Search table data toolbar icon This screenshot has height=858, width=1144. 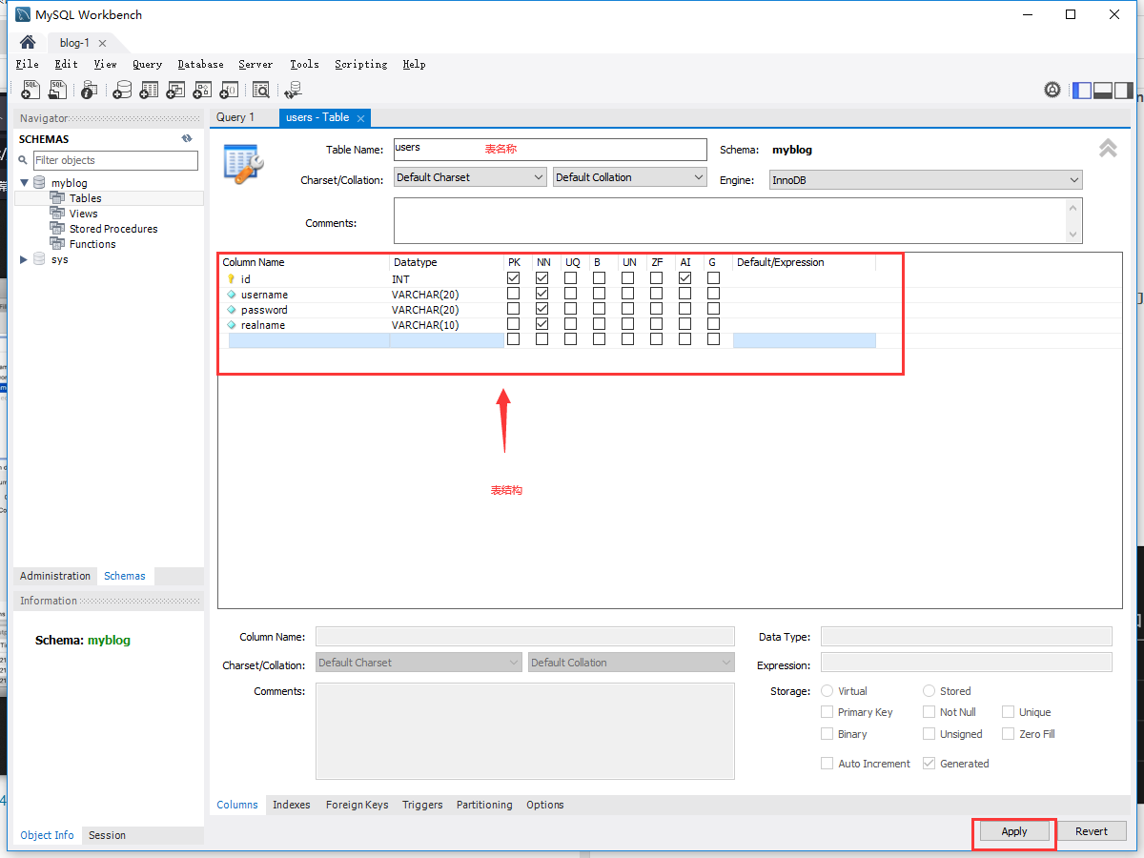[x=261, y=90]
